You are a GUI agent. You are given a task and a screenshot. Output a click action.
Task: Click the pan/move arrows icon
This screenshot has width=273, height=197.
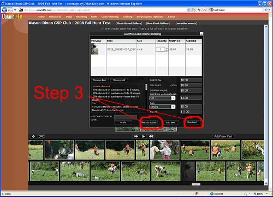(x=34, y=136)
